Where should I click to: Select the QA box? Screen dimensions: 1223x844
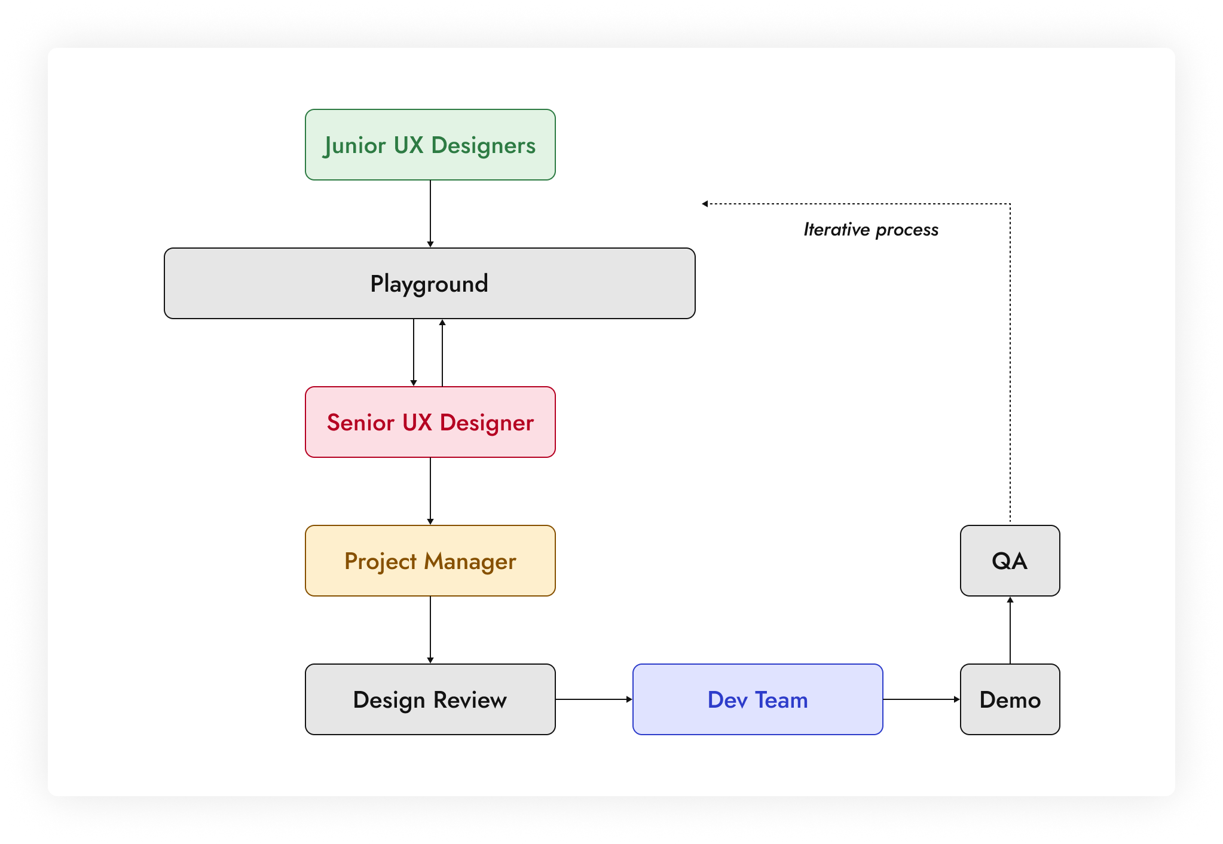pyautogui.click(x=1010, y=561)
